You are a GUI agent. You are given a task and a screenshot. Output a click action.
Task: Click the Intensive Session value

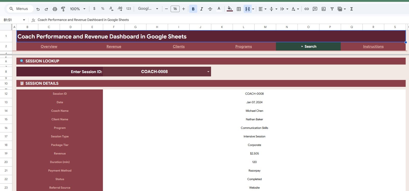[254, 136]
